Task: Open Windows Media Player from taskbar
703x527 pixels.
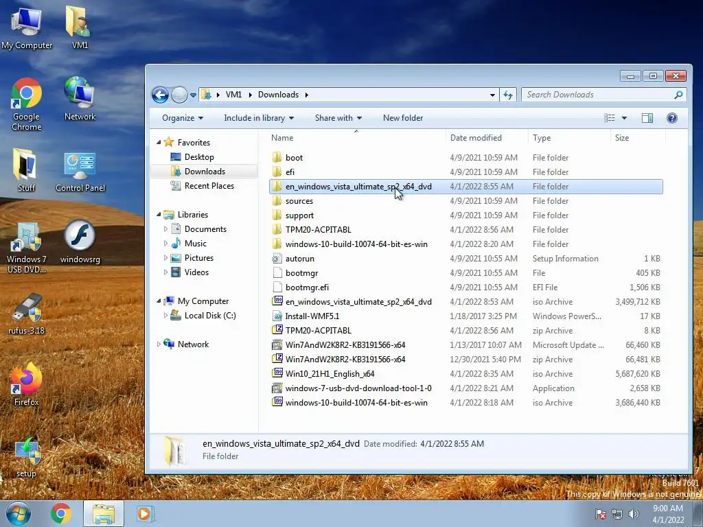Action: [145, 513]
